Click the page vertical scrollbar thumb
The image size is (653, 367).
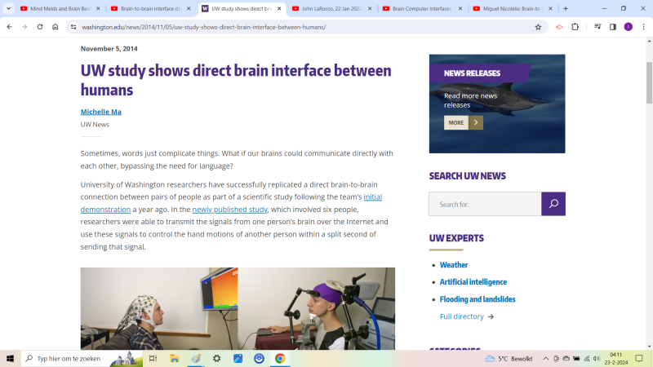[x=649, y=83]
